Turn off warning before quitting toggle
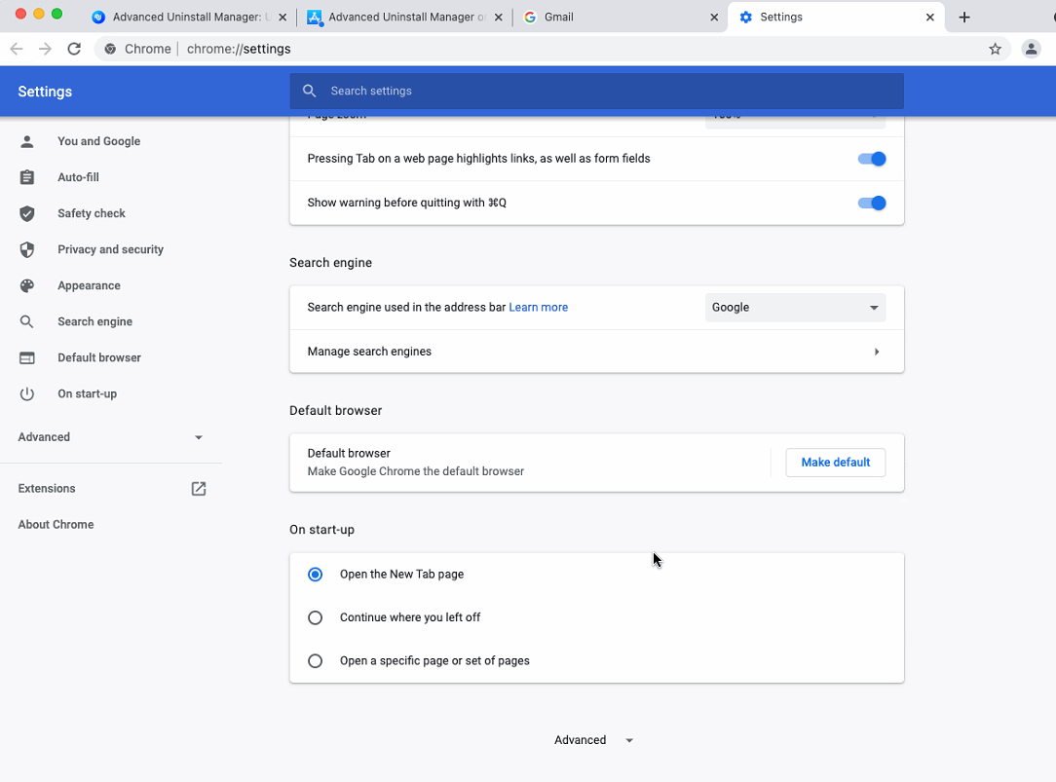This screenshot has width=1056, height=782. pos(872,204)
